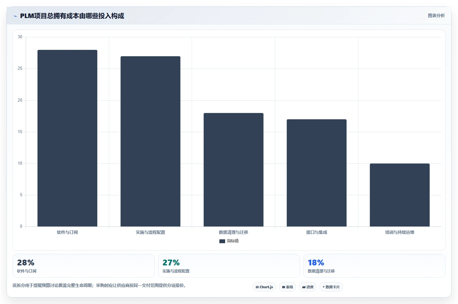Open the 数据卡片 chip
458x304 pixels.
(x=331, y=287)
